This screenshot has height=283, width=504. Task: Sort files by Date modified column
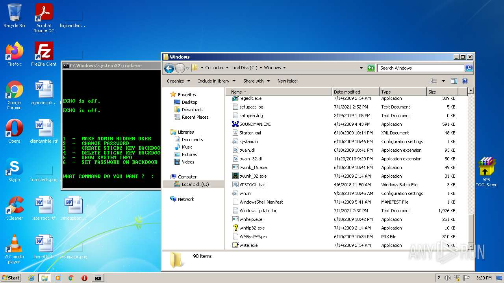click(356, 92)
